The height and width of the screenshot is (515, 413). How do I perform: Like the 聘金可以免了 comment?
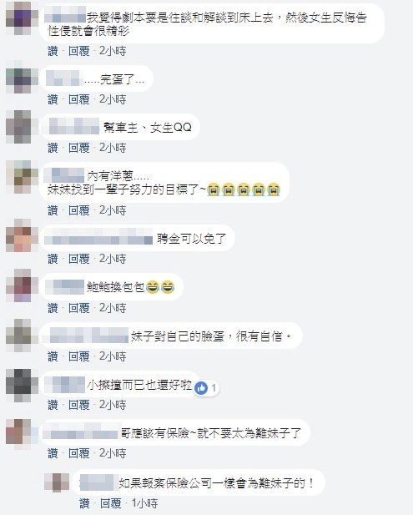tap(53, 259)
